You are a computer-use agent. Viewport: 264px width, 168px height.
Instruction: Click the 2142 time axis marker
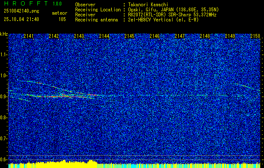click(54, 36)
